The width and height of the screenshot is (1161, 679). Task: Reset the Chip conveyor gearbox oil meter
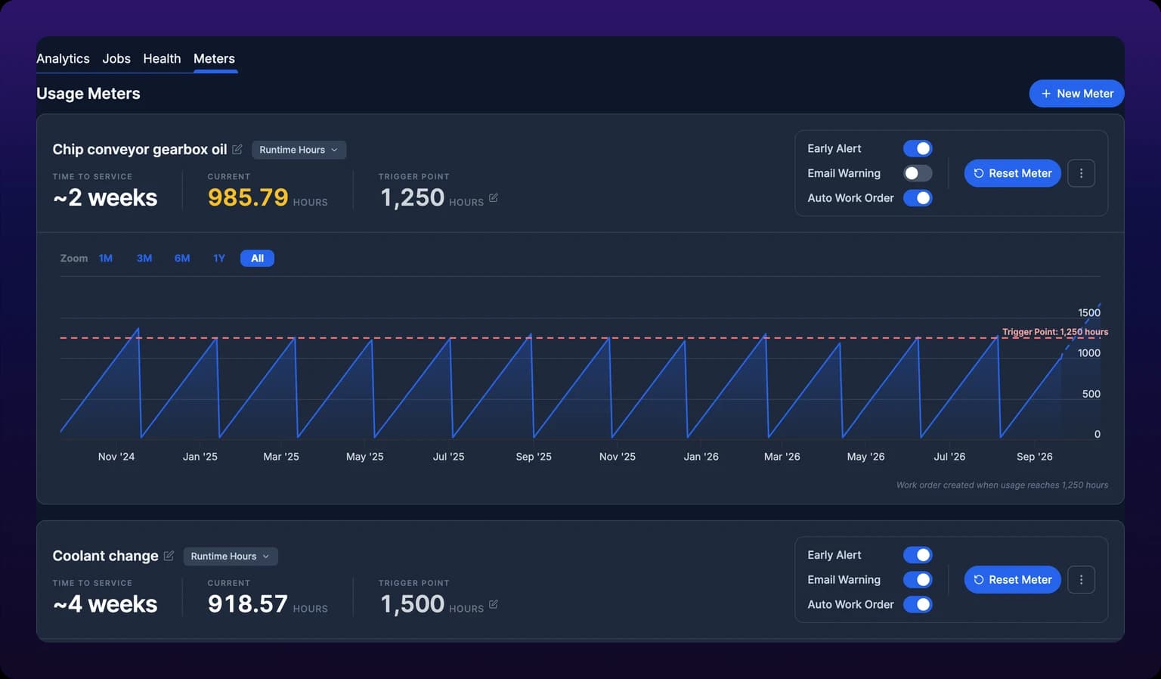click(x=1013, y=173)
